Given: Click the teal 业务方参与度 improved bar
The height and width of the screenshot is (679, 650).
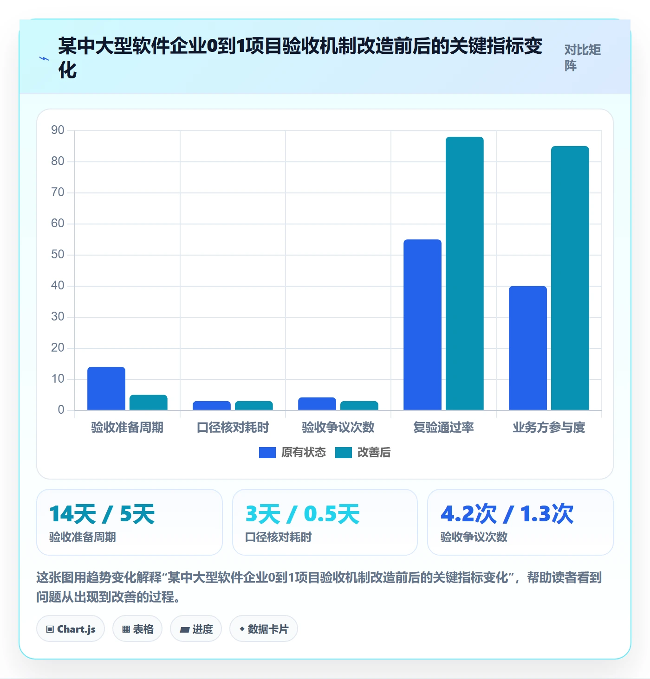Looking at the screenshot, I should (x=570, y=278).
